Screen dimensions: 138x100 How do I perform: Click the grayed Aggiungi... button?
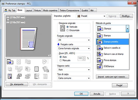[x=113, y=16]
